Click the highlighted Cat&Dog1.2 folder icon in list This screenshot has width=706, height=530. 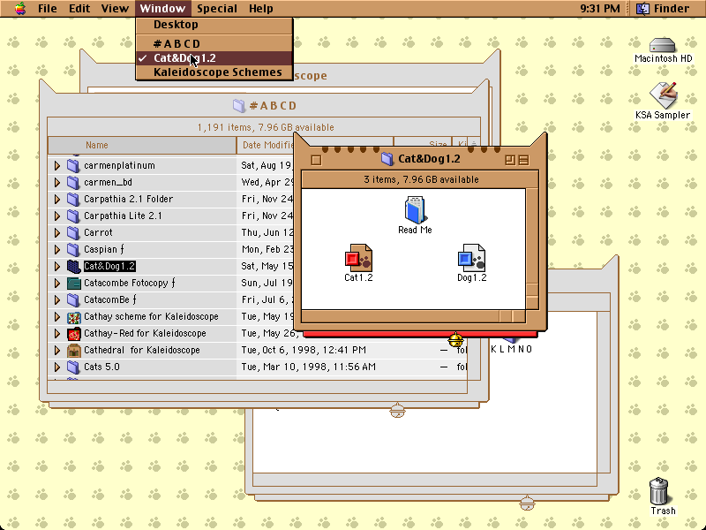(73, 267)
